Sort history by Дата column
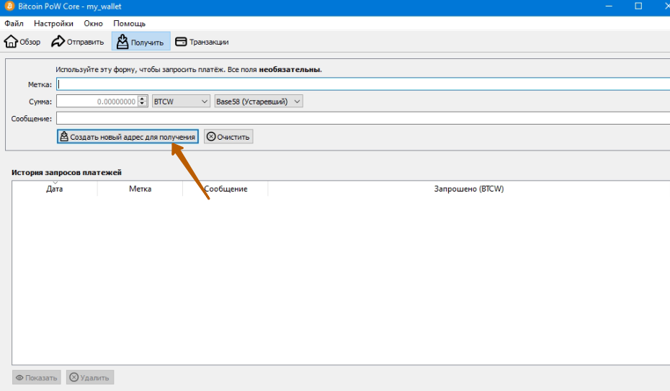Image resolution: width=670 pixels, height=391 pixels. tap(55, 189)
